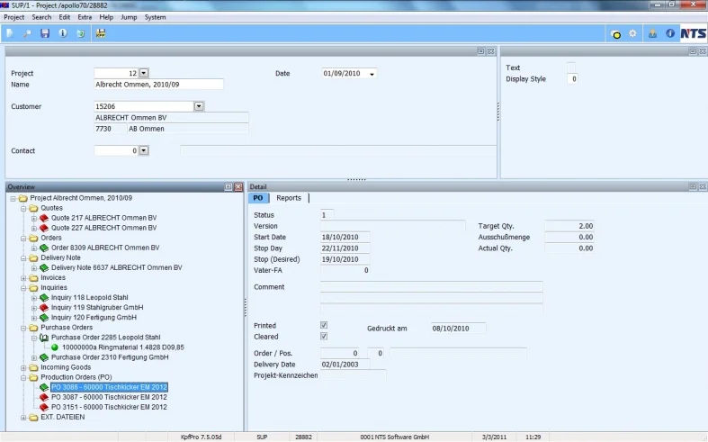
Task: Click the red book icon of Quote 217
Action: [x=44, y=218]
